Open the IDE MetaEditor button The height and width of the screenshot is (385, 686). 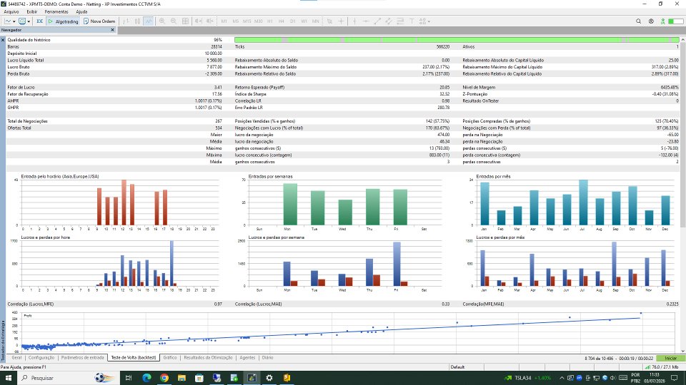click(x=40, y=21)
